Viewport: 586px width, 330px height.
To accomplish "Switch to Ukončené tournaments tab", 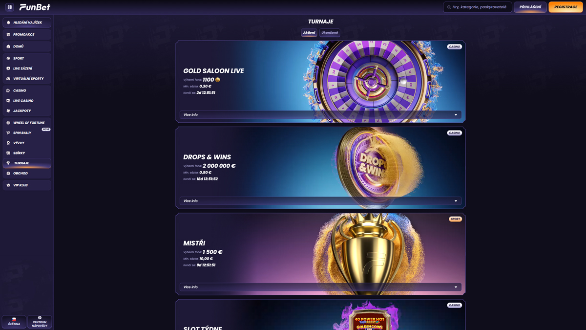I will click(x=330, y=33).
